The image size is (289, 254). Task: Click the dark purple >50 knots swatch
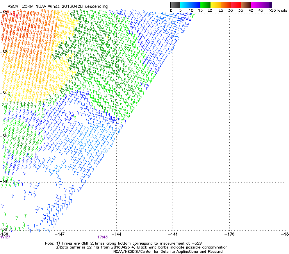click(271, 5)
